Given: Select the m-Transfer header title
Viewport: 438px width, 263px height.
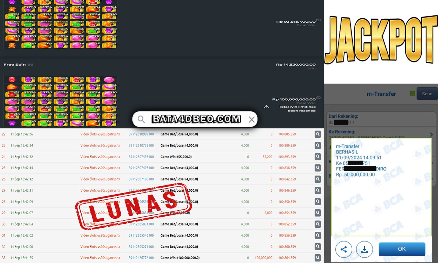Looking at the screenshot, I should [381, 94].
